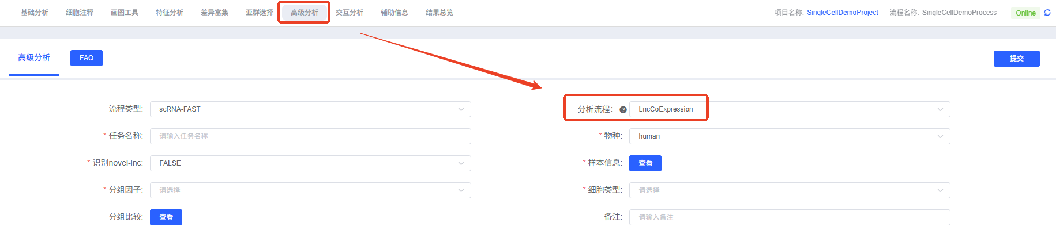Open the SingleCellDemoProject project link
The image size is (1056, 238).
(842, 13)
